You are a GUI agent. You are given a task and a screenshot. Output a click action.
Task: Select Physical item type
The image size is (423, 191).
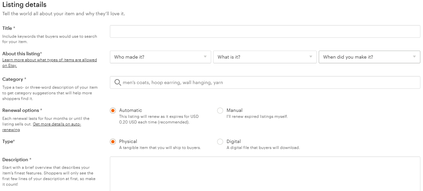coord(113,142)
